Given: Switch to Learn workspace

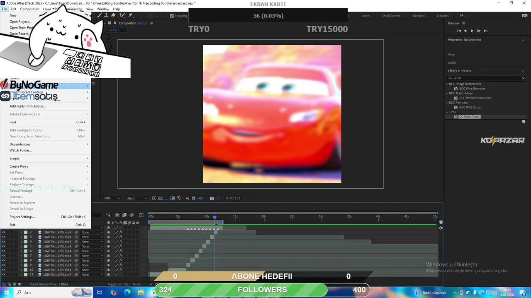Looking at the screenshot, I should tap(365, 16).
